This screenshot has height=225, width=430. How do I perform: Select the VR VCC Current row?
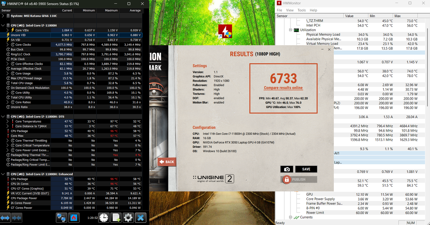[x=71, y=193]
